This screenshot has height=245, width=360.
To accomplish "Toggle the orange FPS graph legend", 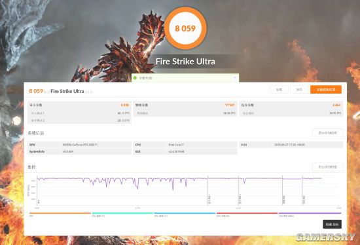I will (x=60, y=214).
